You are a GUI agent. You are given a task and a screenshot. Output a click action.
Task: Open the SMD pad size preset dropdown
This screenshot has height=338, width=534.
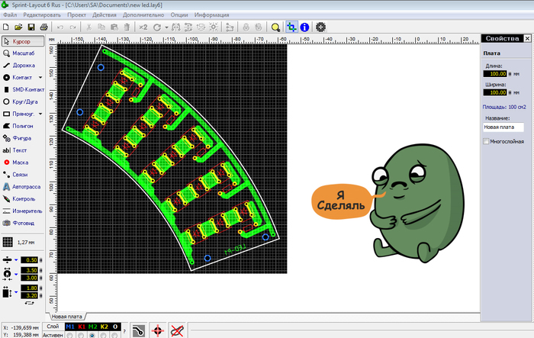click(x=16, y=292)
